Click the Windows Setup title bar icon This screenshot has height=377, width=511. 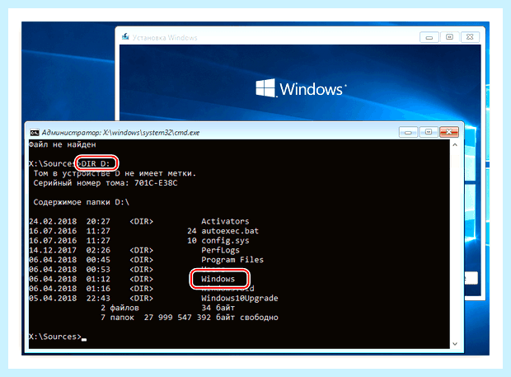click(125, 36)
